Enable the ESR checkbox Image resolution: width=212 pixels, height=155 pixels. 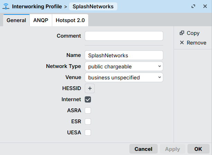[x=88, y=122]
